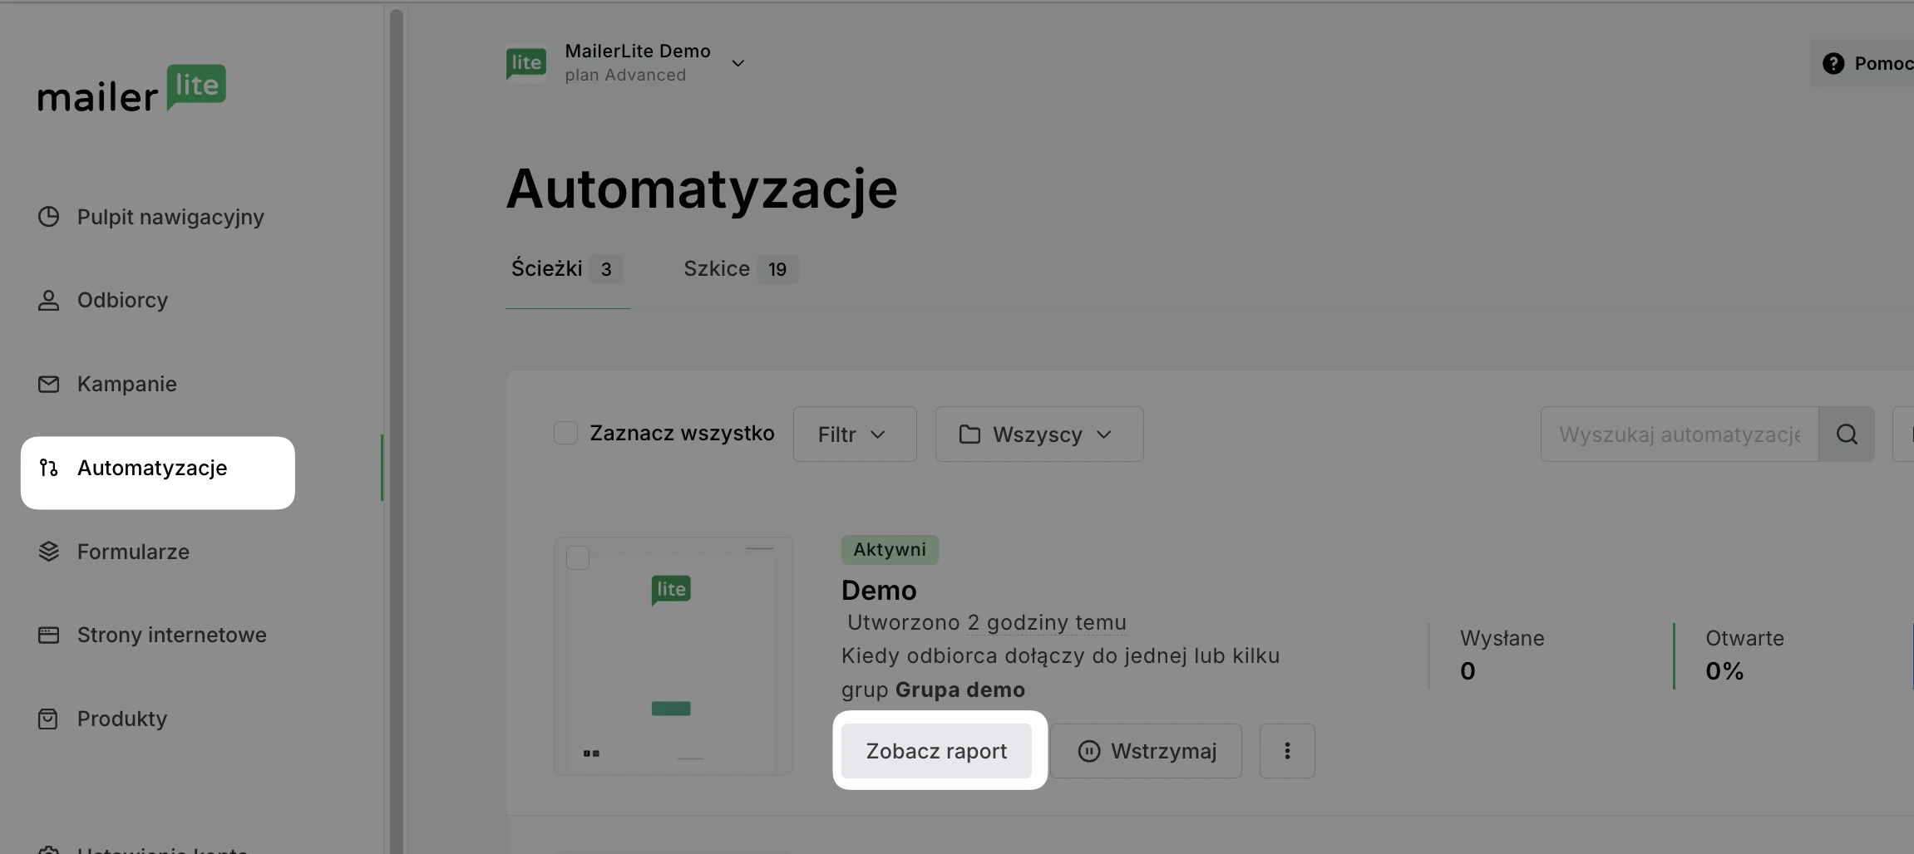Expand the Filtr dropdown
The width and height of the screenshot is (1914, 854).
(x=854, y=434)
